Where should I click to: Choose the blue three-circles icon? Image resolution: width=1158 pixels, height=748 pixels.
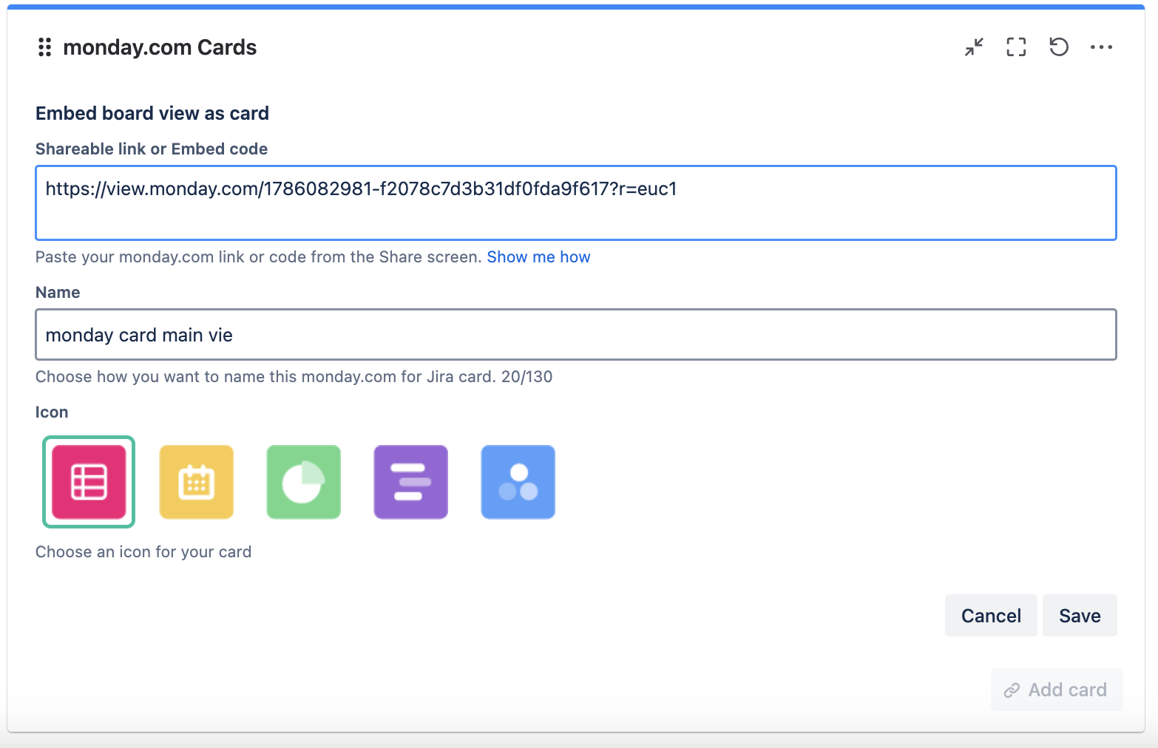click(x=518, y=482)
